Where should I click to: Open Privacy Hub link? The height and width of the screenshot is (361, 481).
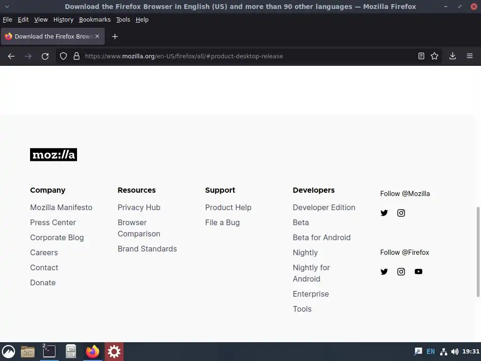point(139,207)
